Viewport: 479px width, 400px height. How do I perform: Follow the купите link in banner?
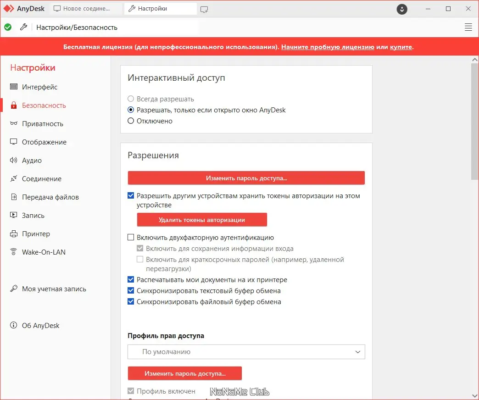click(401, 47)
